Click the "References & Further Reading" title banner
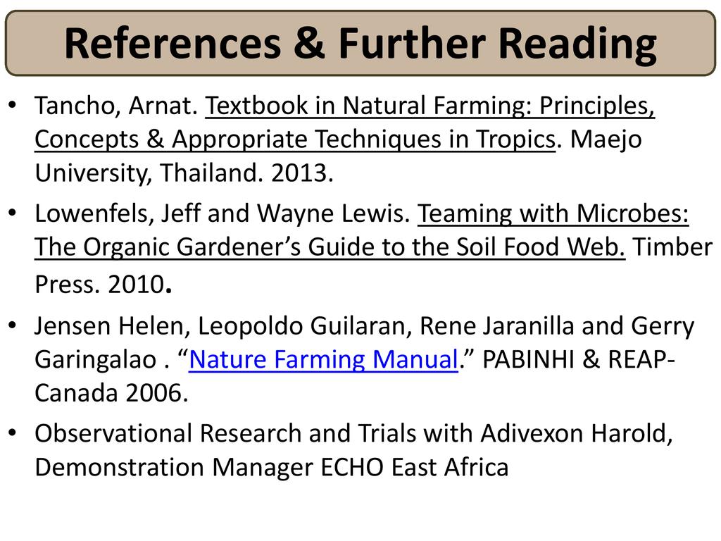 [360, 44]
